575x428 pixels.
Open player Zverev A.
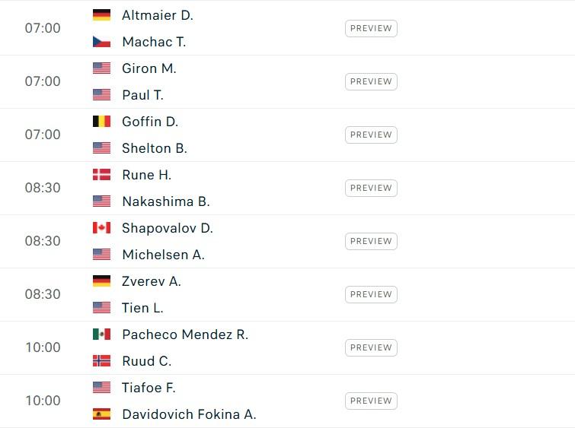[x=152, y=281]
